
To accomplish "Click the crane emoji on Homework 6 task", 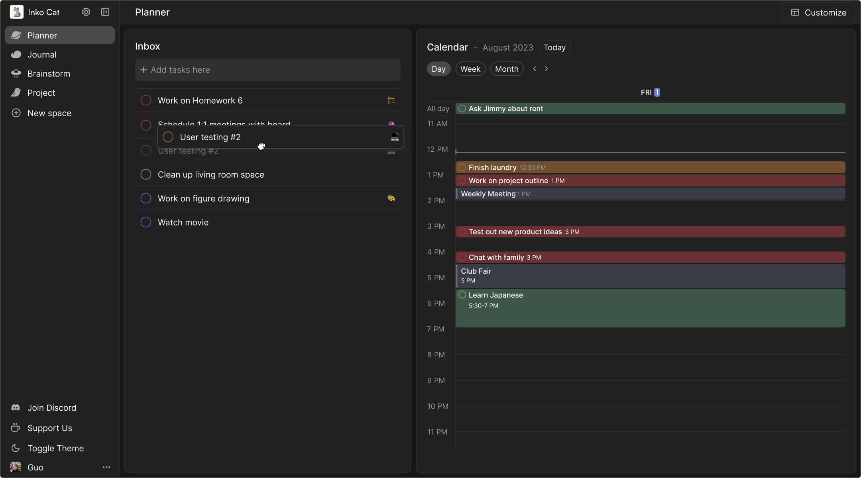I will tap(391, 100).
